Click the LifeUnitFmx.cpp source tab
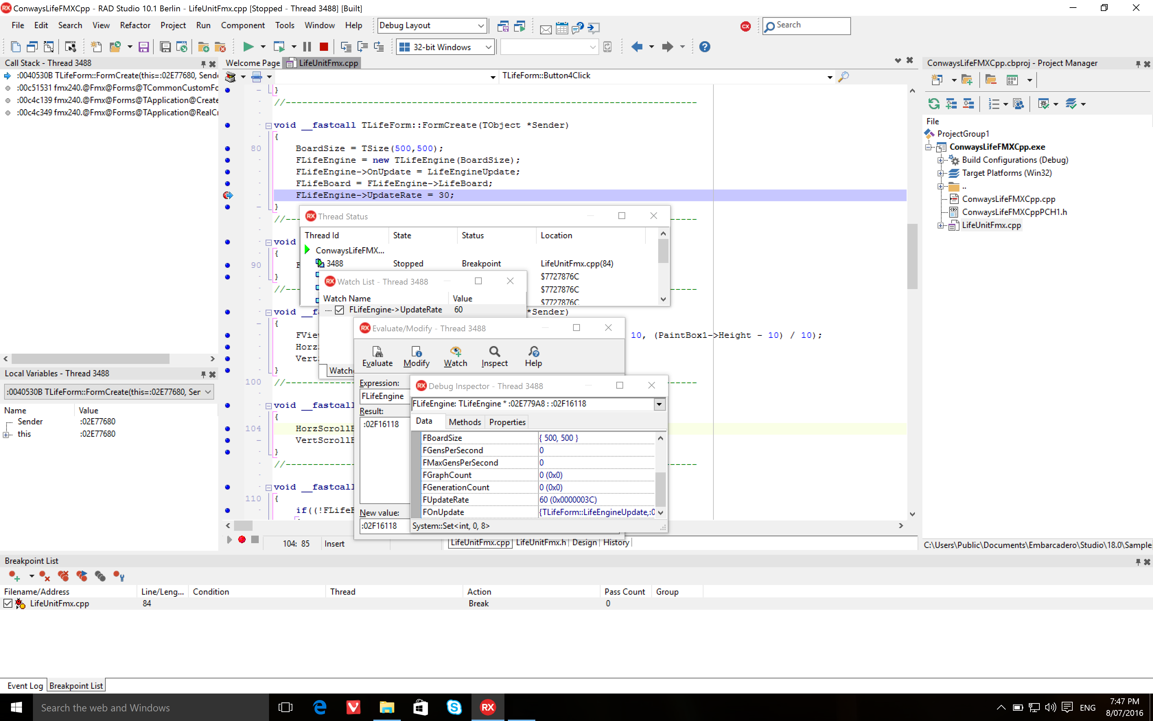 tap(328, 63)
